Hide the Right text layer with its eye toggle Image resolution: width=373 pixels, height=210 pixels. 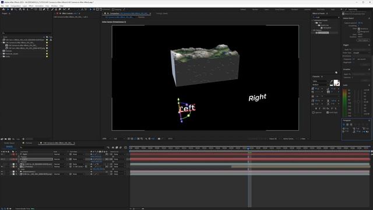coord(2,154)
